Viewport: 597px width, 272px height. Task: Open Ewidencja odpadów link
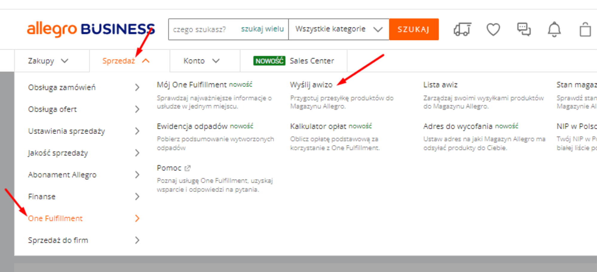pos(192,126)
